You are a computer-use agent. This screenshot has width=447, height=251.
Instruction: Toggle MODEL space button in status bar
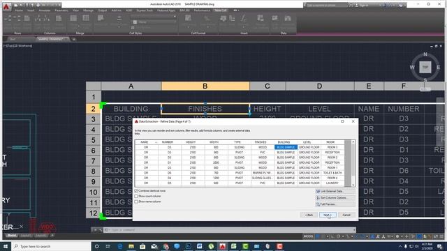coord(308,236)
